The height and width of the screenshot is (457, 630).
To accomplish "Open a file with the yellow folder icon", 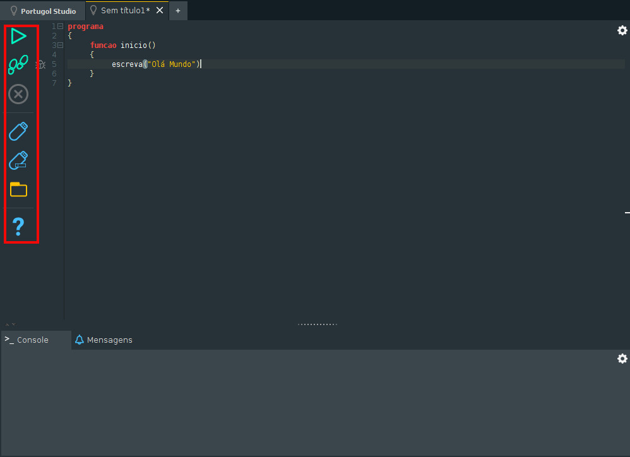I will (18, 189).
